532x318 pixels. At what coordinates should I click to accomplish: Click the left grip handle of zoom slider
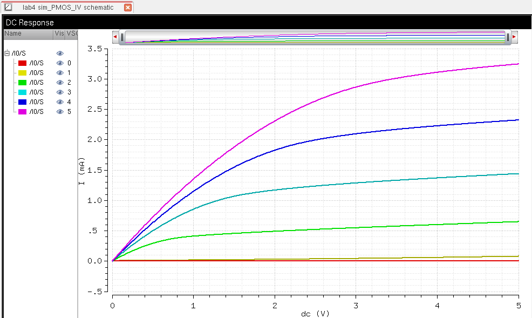click(122, 37)
